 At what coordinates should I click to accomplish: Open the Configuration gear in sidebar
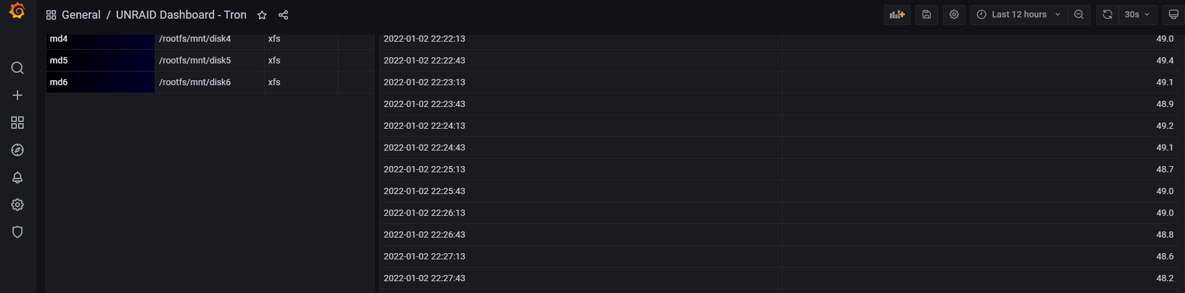pos(17,205)
